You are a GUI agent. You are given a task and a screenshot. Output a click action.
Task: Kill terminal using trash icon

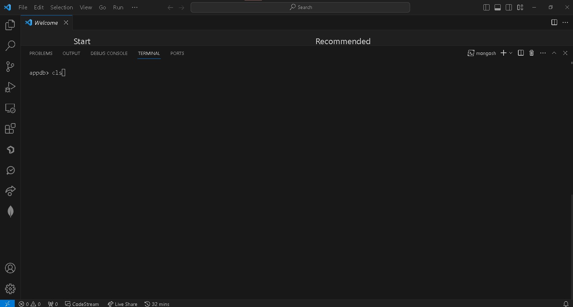pos(531,53)
